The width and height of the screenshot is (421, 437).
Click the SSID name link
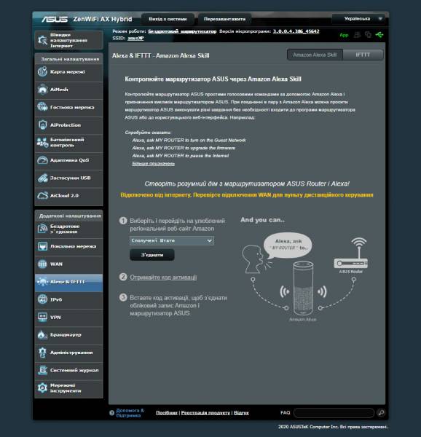[x=135, y=38]
